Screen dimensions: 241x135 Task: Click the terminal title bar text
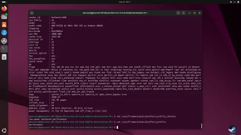click(116, 13)
